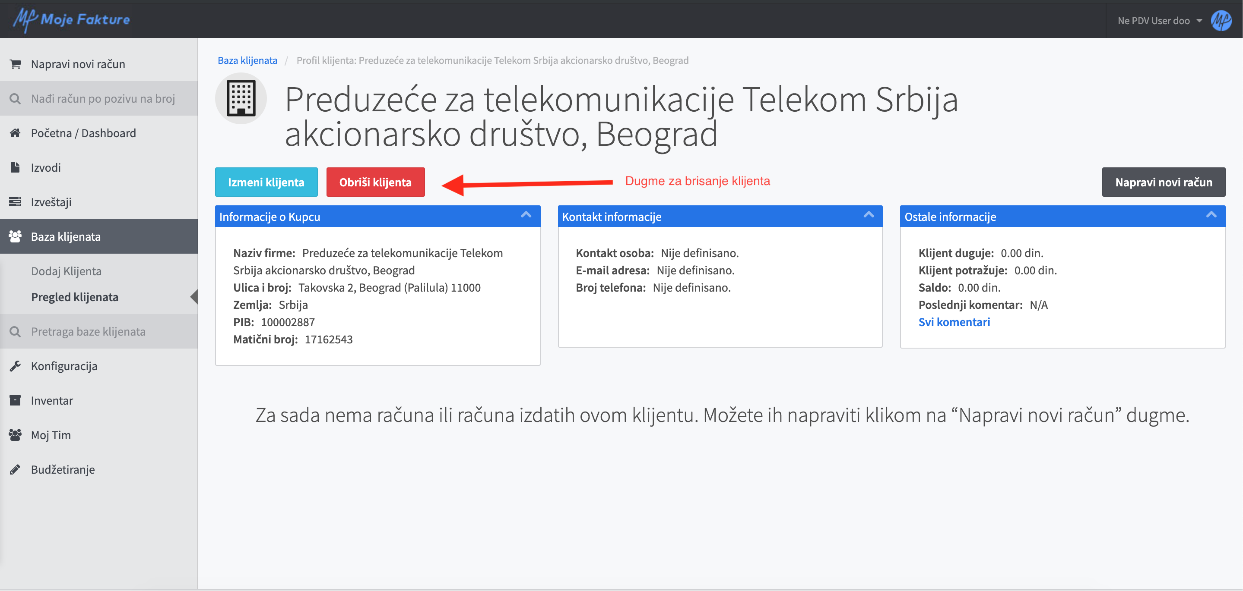Open the Izveštaji section

pyautogui.click(x=99, y=202)
